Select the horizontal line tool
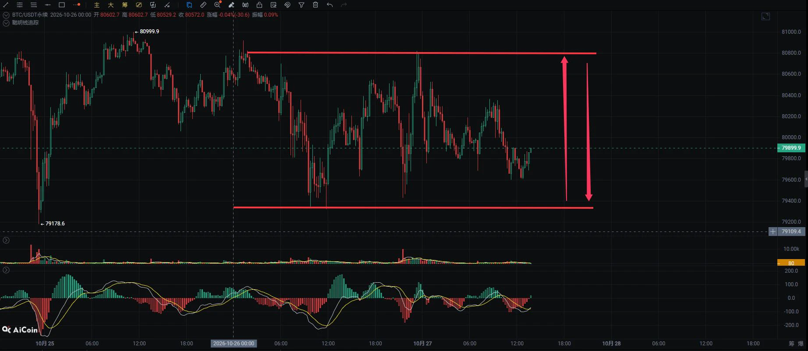Viewport: 808px width, 351px height. pyautogui.click(x=48, y=5)
